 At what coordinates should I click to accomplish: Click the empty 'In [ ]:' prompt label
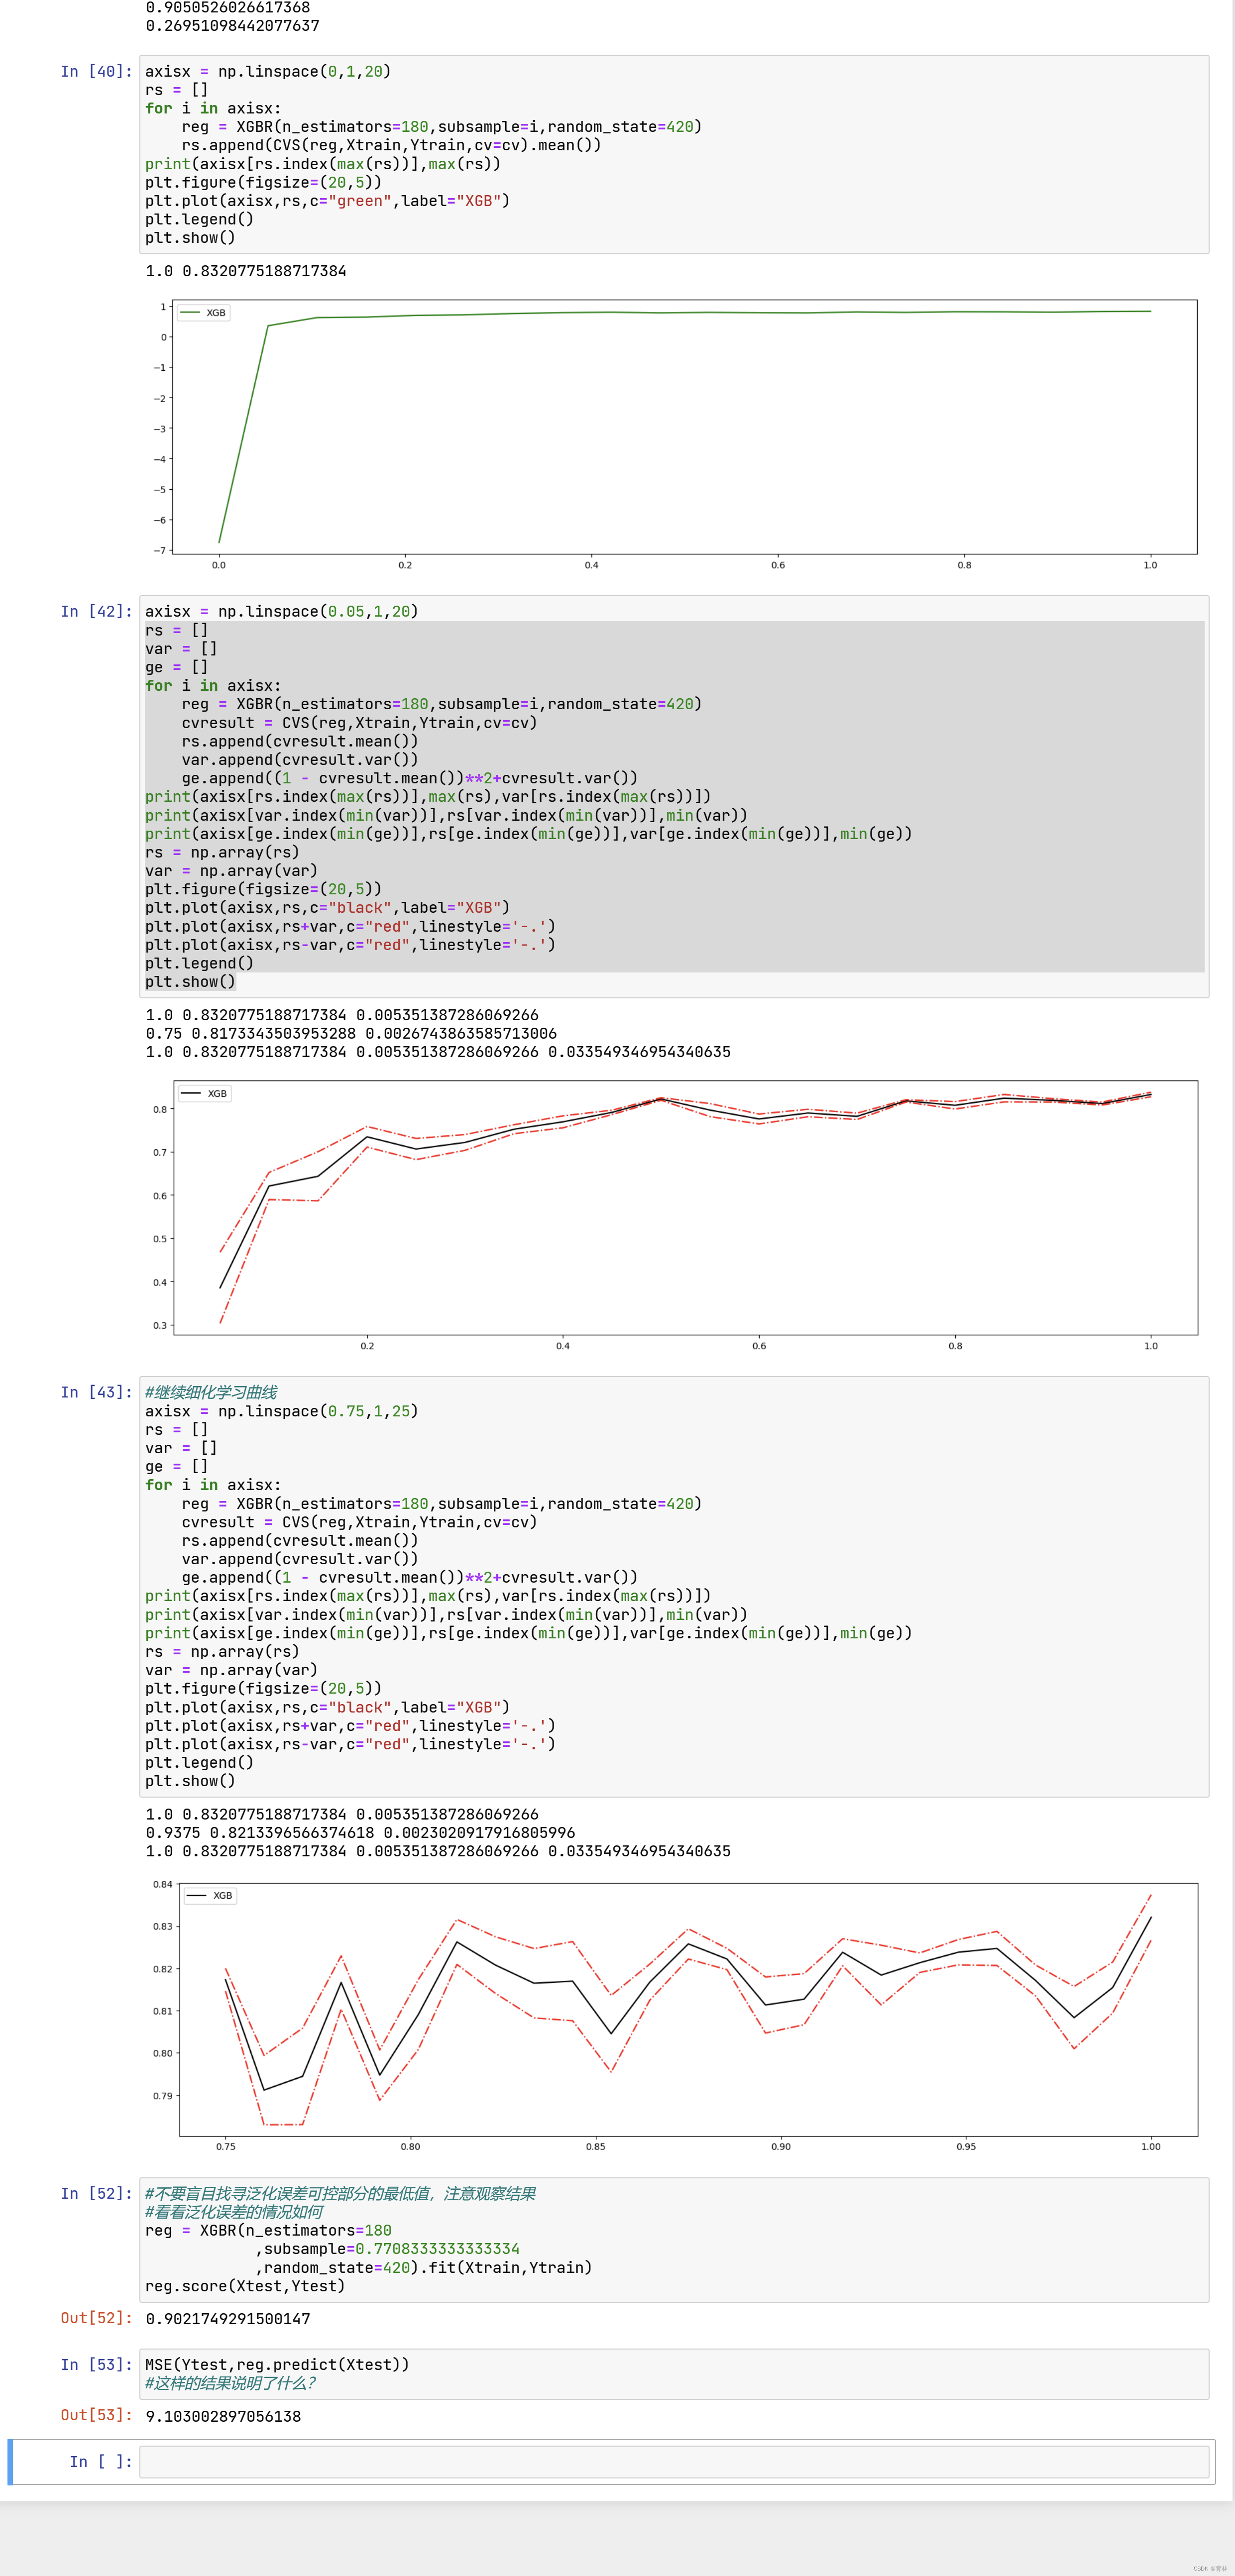101,2461
